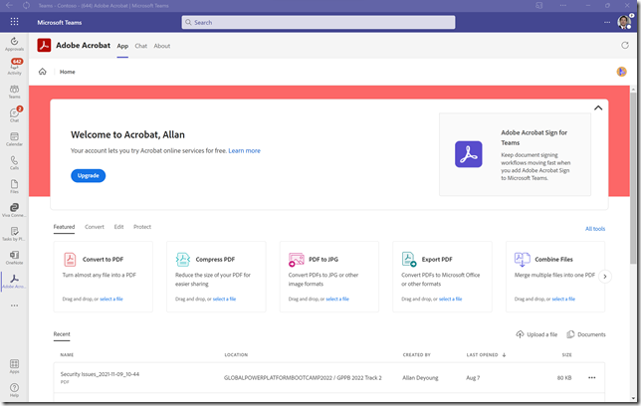Click the Adobe Acrobat red logo
The width and height of the screenshot is (641, 406).
pos(44,45)
